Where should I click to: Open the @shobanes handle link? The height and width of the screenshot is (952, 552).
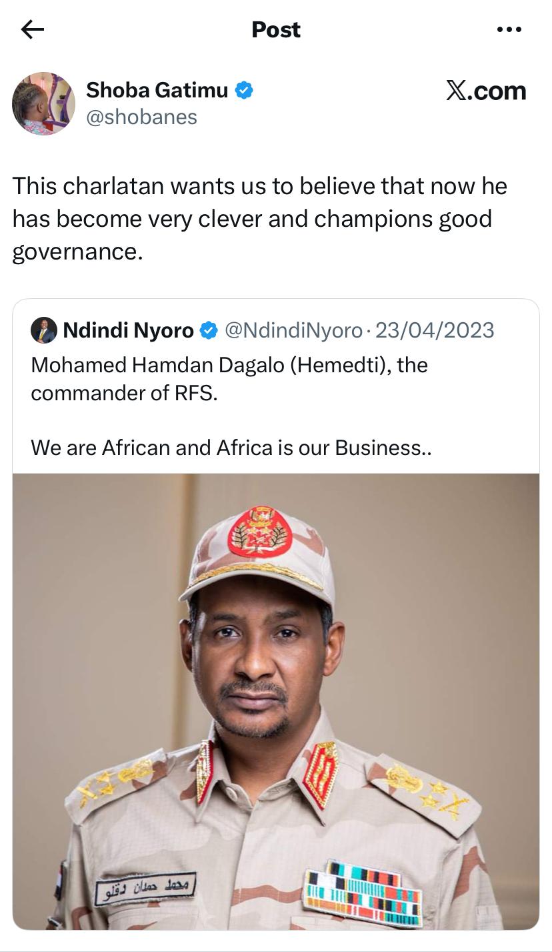pyautogui.click(x=141, y=117)
